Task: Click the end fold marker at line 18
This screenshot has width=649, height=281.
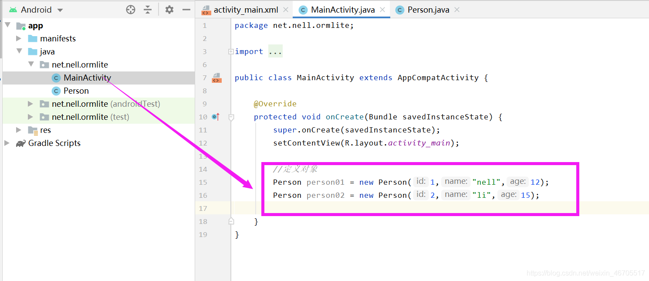Action: 231,221
